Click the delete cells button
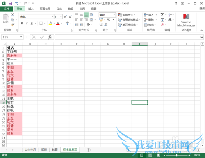205x158 pixels. click(x=149, y=20)
